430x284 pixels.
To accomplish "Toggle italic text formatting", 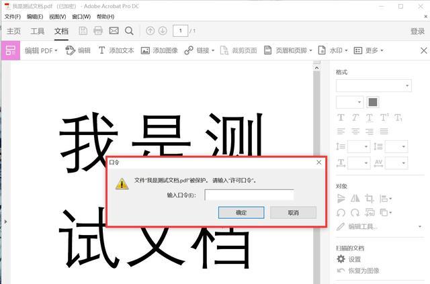I will (x=355, y=117).
